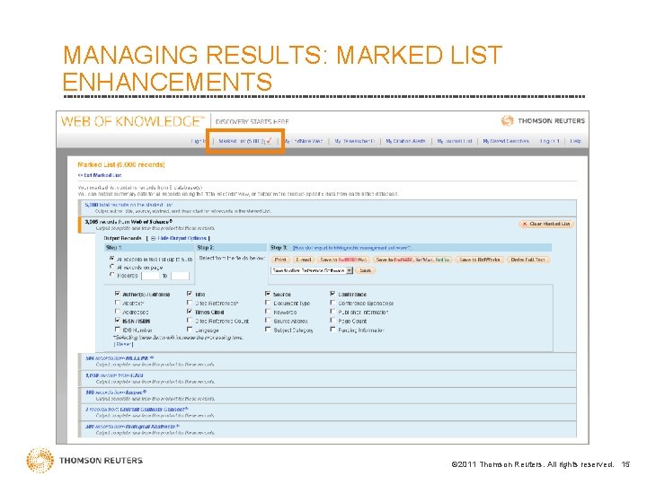The width and height of the screenshot is (647, 485).
Task: Expand records from CABI section
Action: 114,375
